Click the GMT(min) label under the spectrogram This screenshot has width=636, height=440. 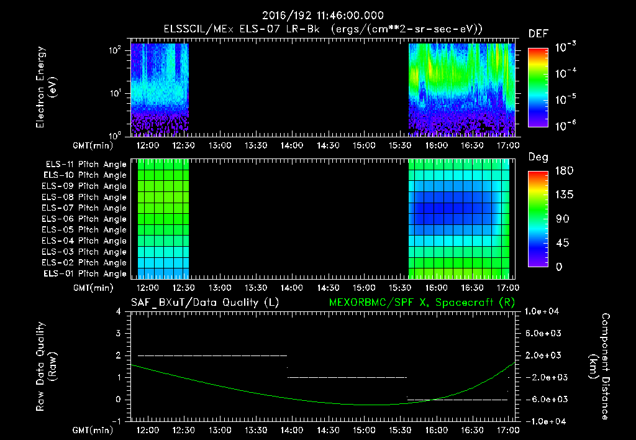coord(93,145)
